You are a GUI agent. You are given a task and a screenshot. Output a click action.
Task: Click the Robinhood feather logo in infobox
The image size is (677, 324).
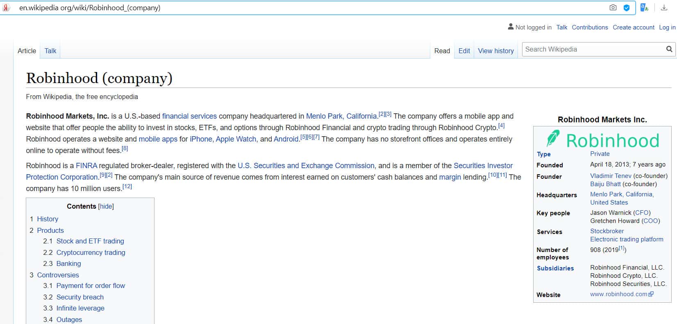click(553, 138)
